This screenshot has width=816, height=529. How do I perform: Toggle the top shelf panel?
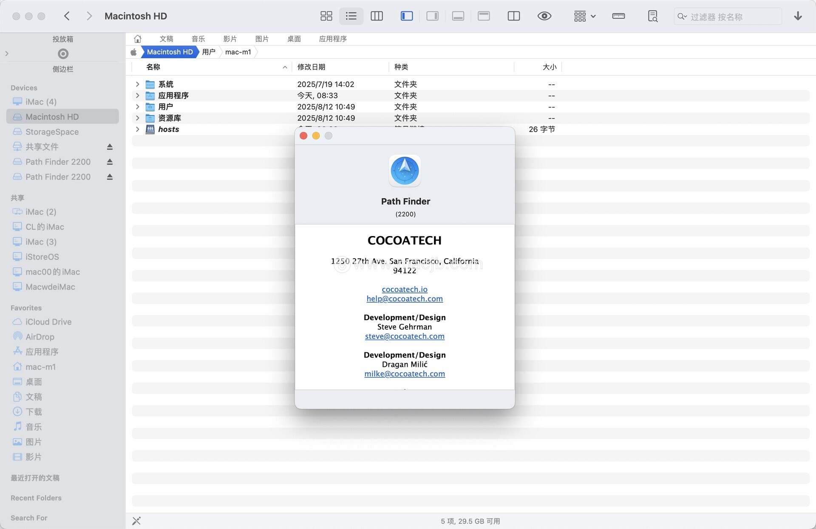click(484, 16)
